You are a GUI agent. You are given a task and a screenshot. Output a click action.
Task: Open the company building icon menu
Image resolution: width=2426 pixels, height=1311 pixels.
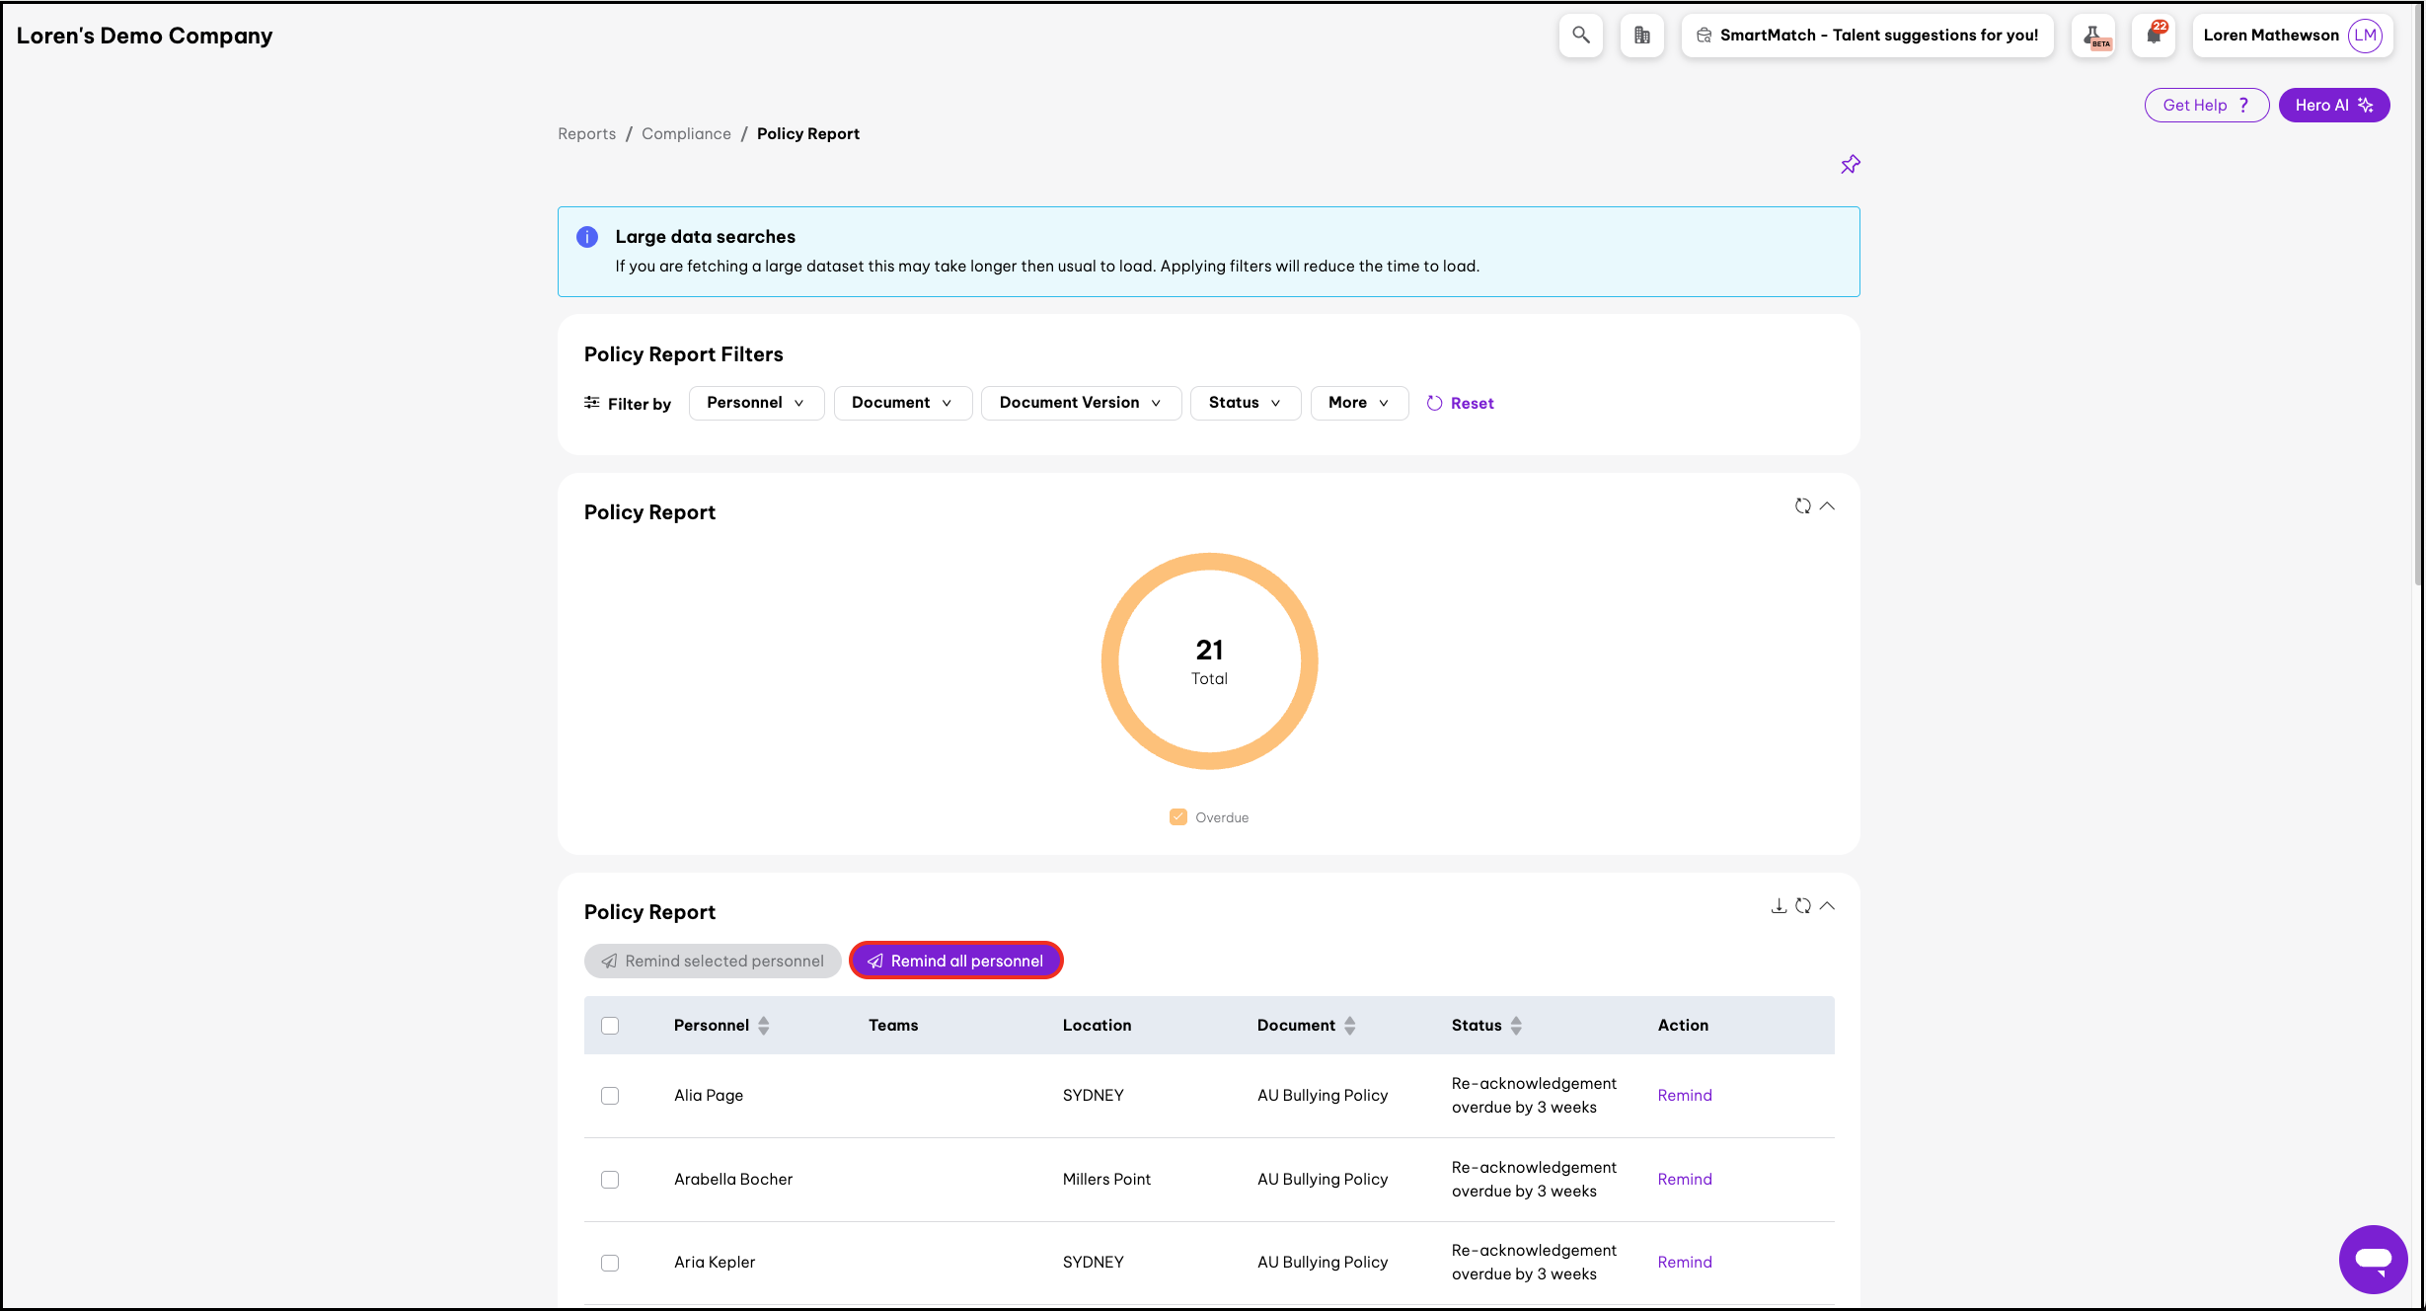1641,36
